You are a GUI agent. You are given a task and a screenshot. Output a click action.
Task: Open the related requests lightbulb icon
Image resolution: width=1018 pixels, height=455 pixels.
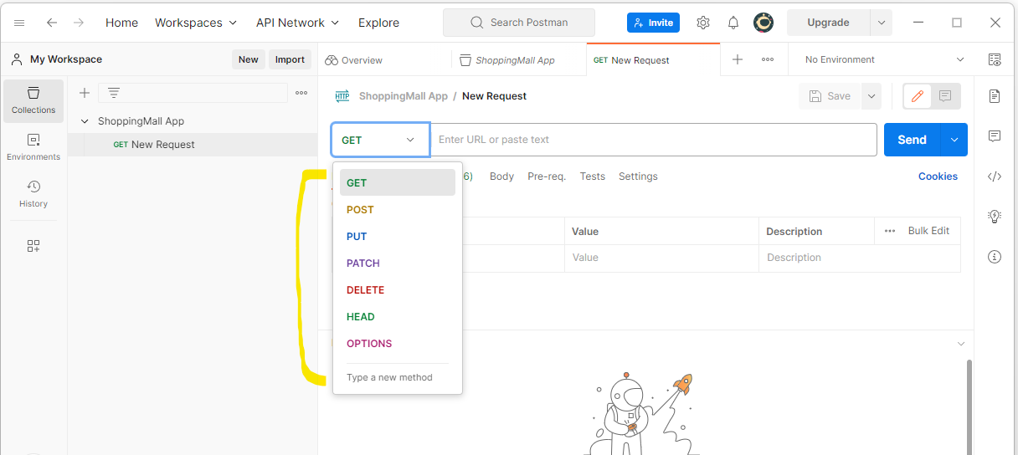click(x=995, y=217)
